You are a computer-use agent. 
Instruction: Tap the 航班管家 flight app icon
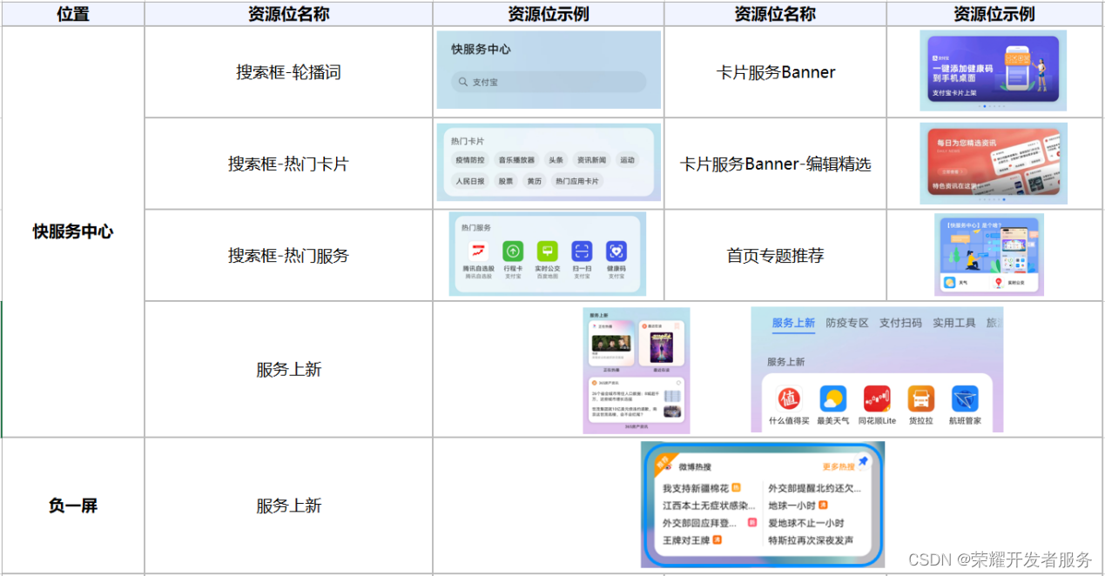[x=965, y=399]
